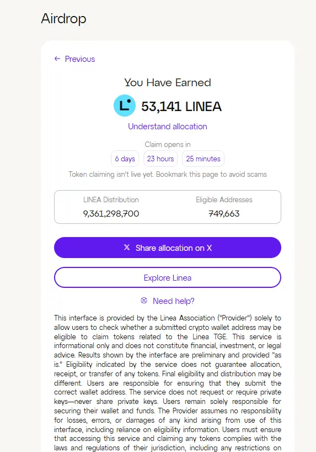Click the Airdrop page heading
The height and width of the screenshot is (452, 316).
(x=63, y=19)
